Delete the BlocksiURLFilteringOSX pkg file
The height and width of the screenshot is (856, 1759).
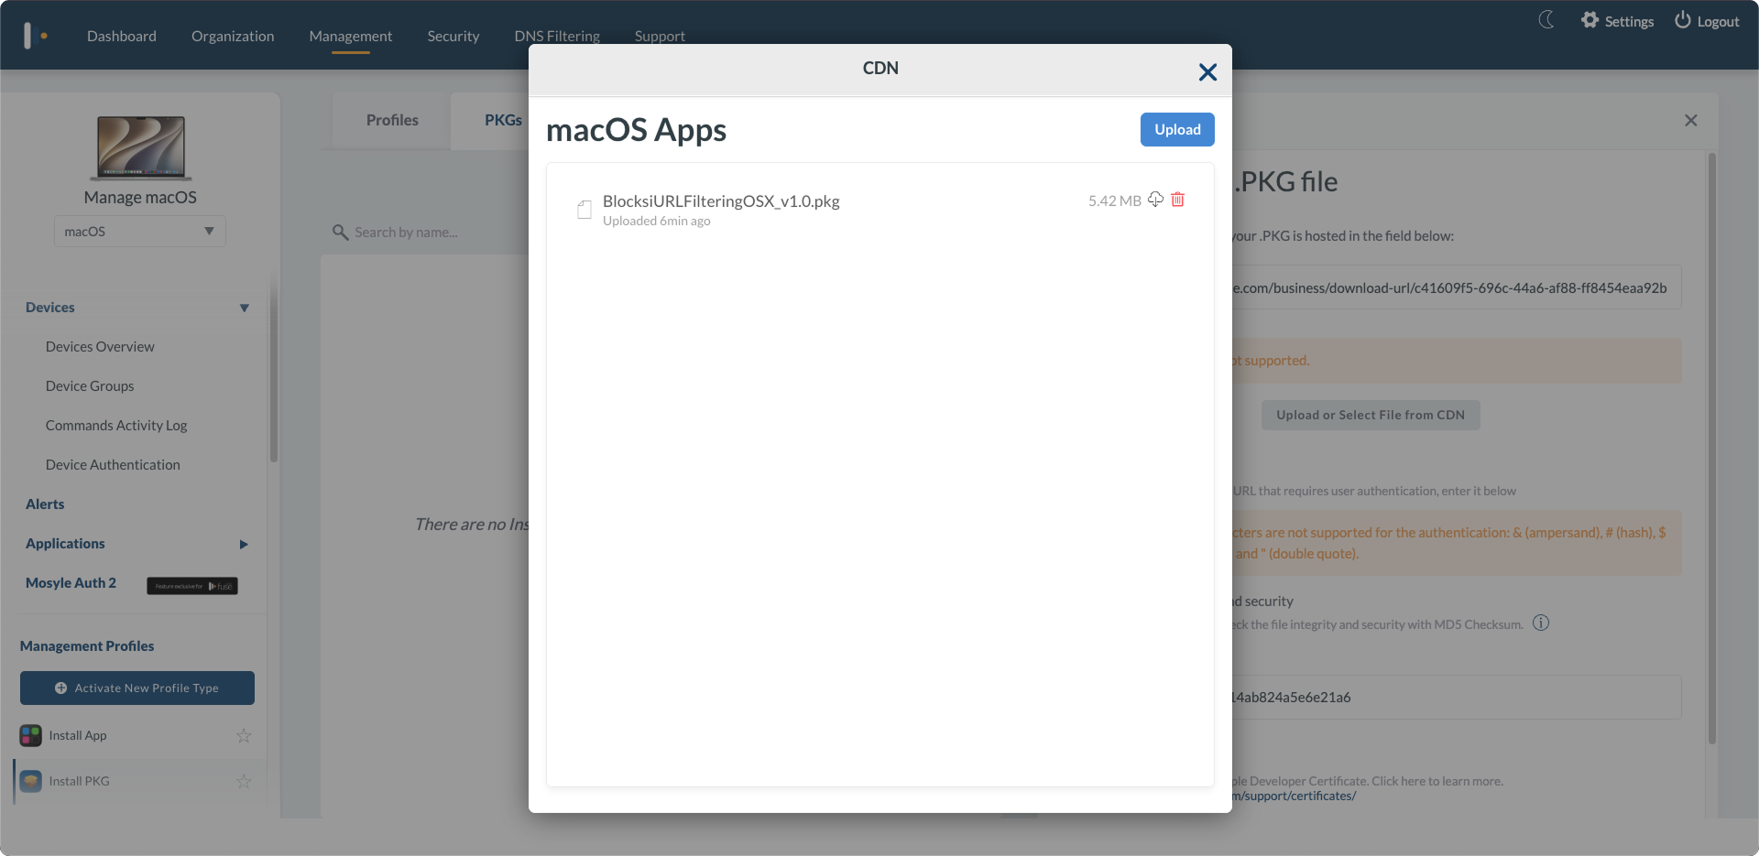(x=1178, y=200)
